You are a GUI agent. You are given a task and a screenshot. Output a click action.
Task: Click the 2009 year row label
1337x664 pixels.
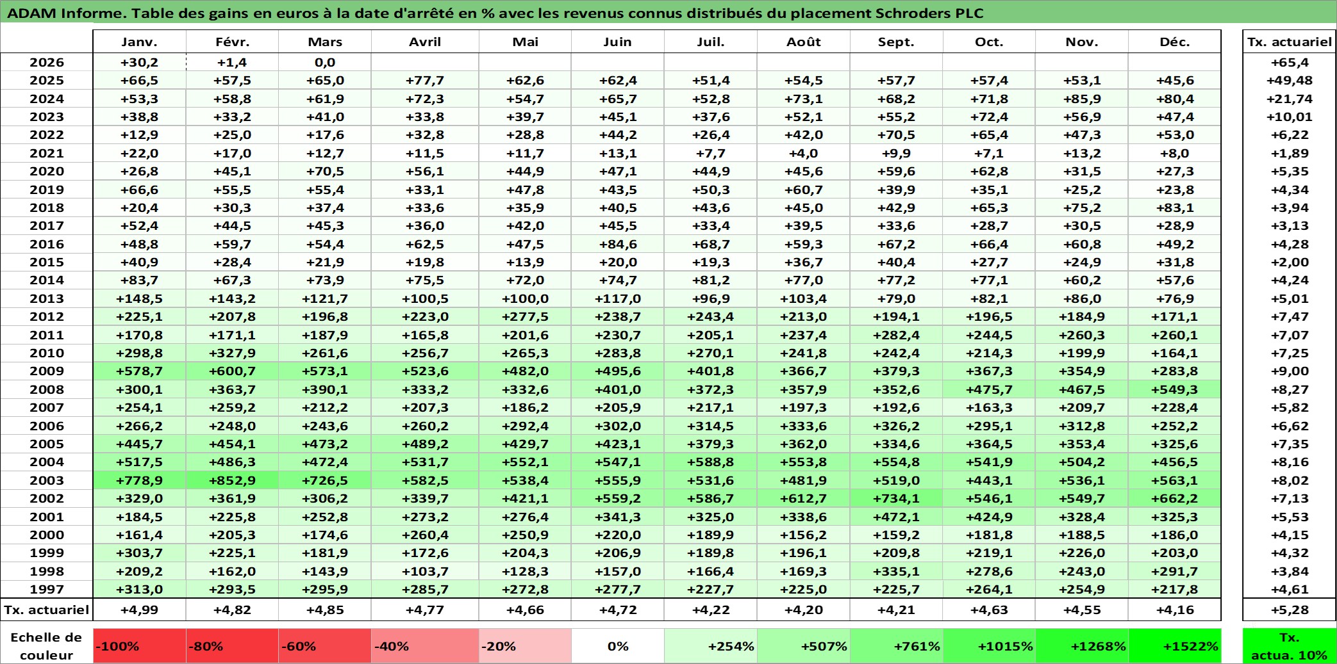click(47, 371)
